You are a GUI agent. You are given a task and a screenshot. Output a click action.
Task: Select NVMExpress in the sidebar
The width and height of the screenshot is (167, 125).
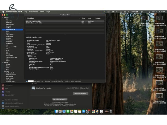[9, 40]
